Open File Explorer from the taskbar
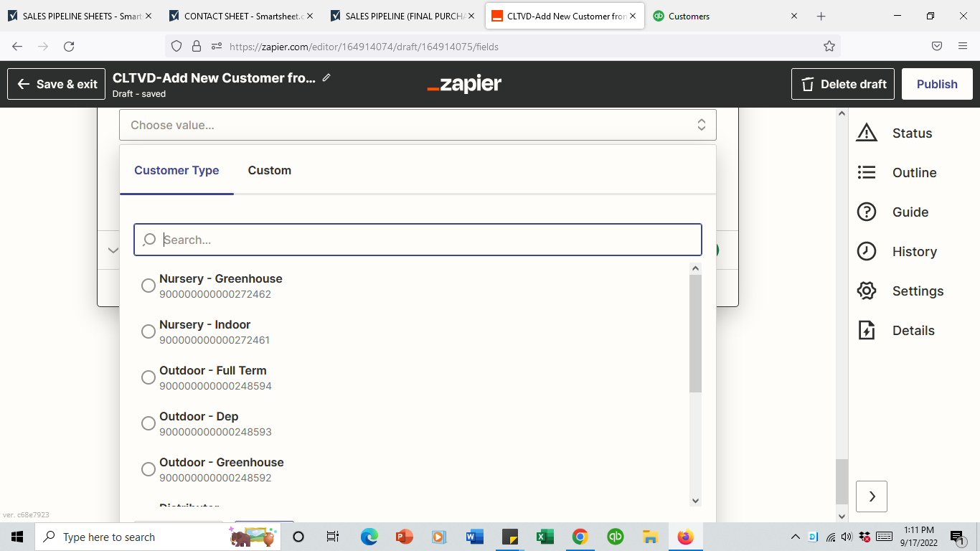 point(650,537)
